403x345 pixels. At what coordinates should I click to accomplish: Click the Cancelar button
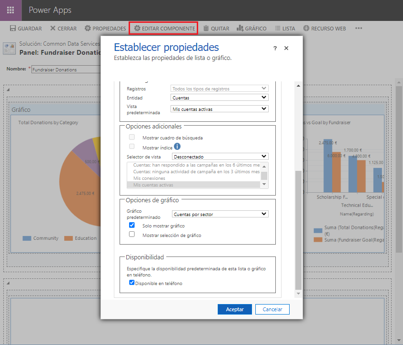pos(272,309)
